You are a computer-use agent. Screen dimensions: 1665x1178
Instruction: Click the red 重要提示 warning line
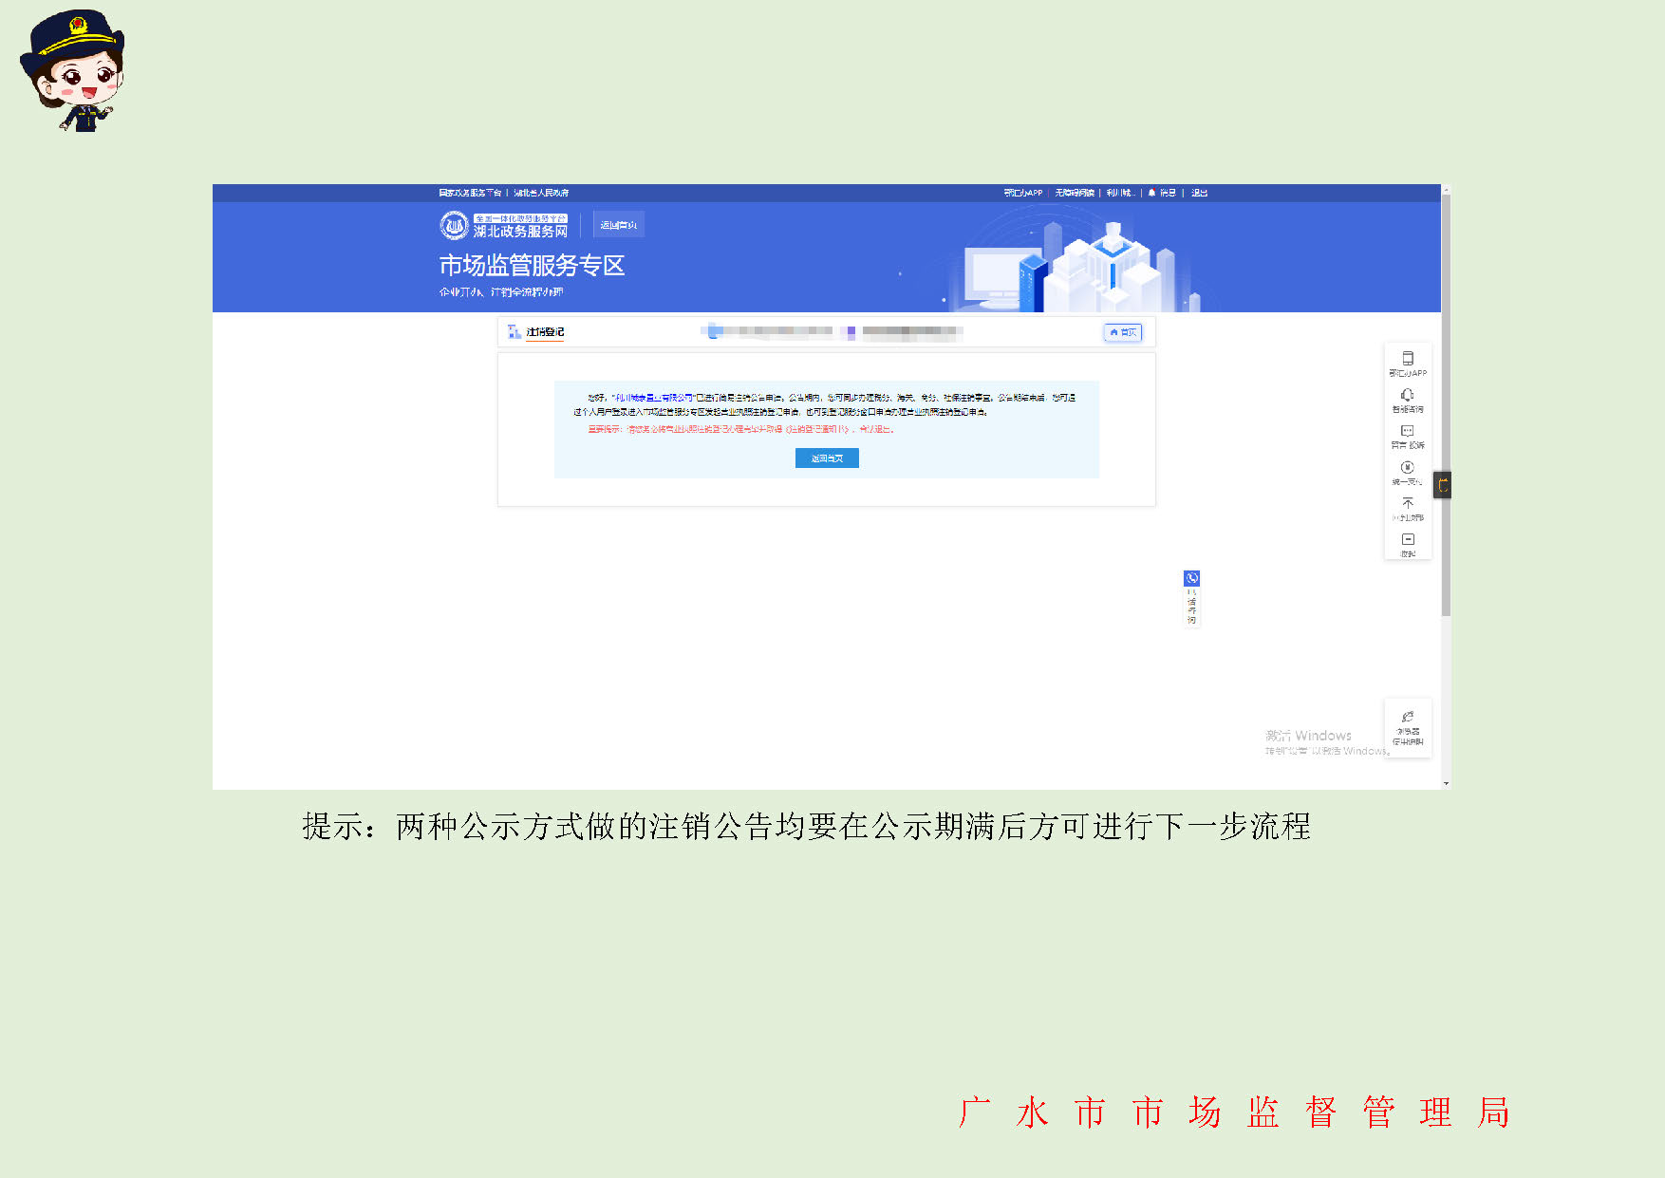click(x=740, y=429)
